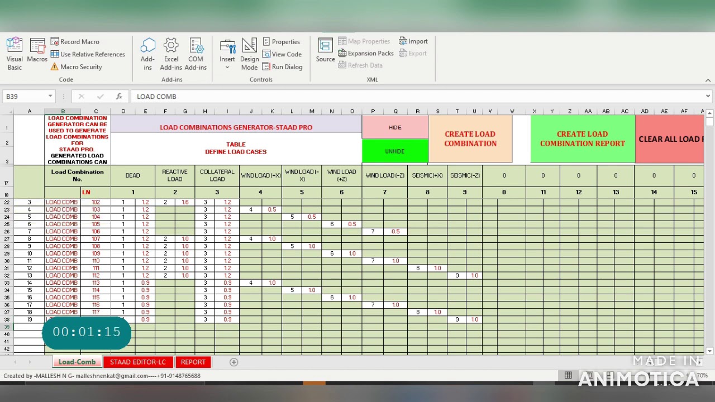
Task: Select the LOAD COMB cell in row 30
Action: [62, 261]
